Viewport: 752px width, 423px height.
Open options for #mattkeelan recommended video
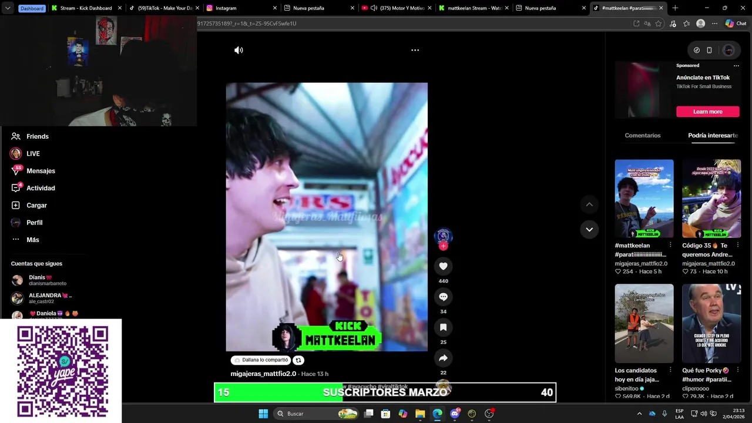tap(670, 245)
